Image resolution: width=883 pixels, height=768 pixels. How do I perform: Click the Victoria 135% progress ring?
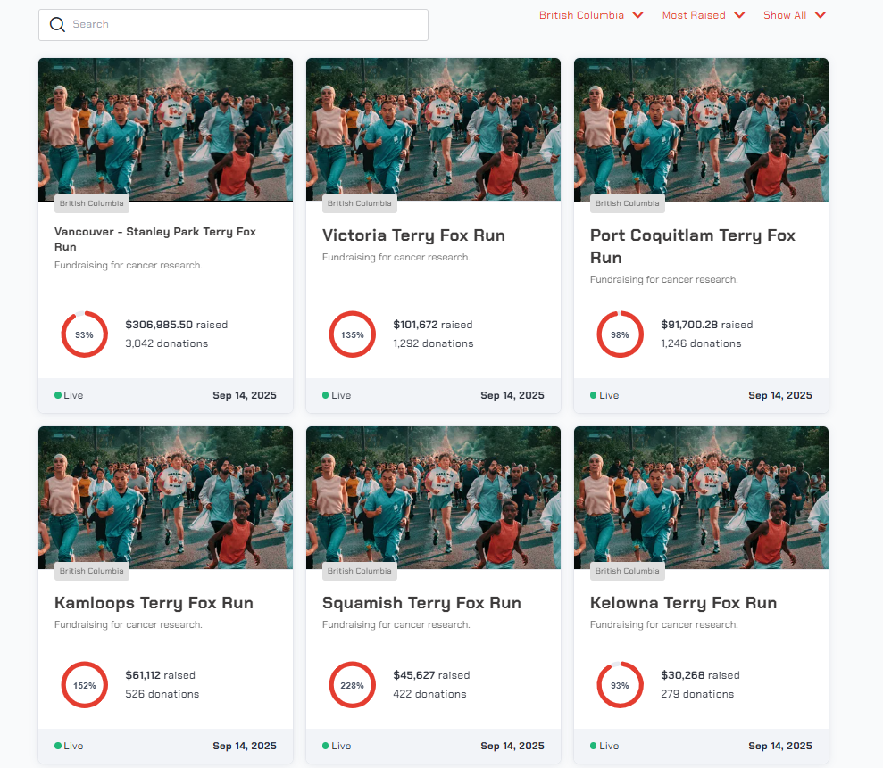(x=352, y=334)
